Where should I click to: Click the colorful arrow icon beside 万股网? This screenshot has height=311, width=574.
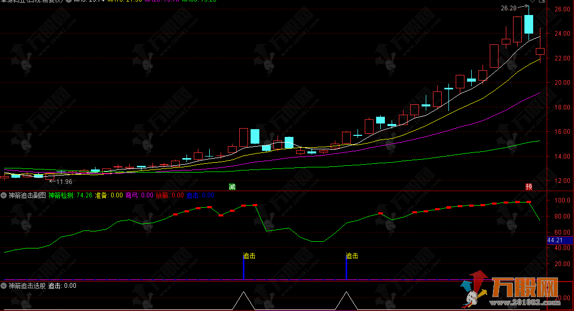[474, 289]
